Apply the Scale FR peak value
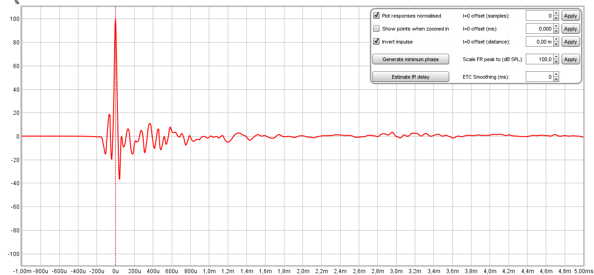The image size is (594, 275). (570, 59)
